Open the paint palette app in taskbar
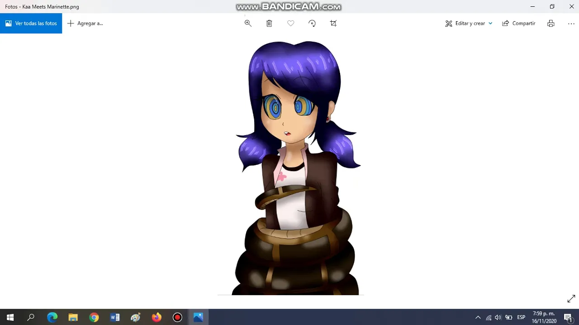Viewport: 579px width, 325px height. point(136,317)
